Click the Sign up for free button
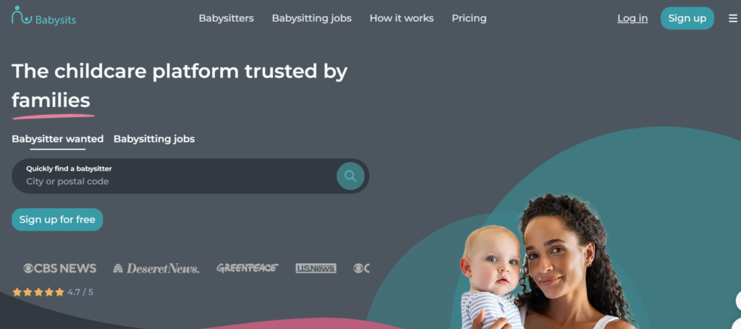 tap(57, 220)
